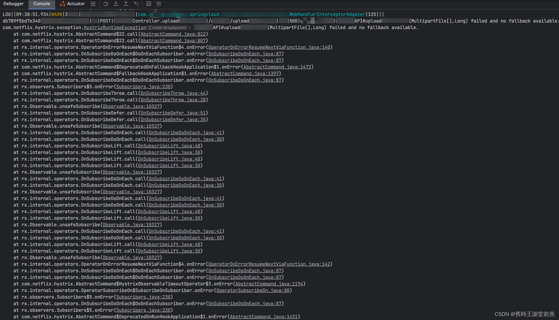Switch to the Debugger tab
This screenshot has width=559, height=320.
click(14, 4)
